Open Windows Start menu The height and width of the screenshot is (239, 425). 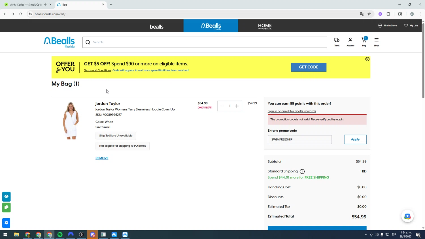pyautogui.click(x=5, y=235)
